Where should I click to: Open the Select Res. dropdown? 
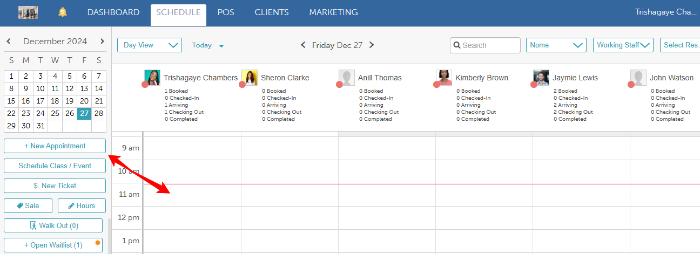[680, 45]
